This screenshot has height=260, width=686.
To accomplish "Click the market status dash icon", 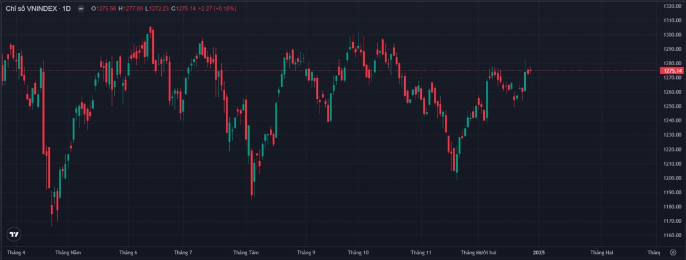I will [79, 9].
